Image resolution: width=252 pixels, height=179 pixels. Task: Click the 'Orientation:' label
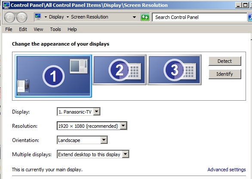25,140
